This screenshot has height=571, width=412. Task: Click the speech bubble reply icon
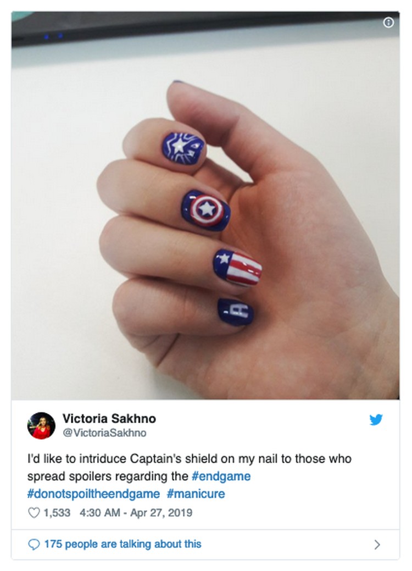tap(34, 545)
